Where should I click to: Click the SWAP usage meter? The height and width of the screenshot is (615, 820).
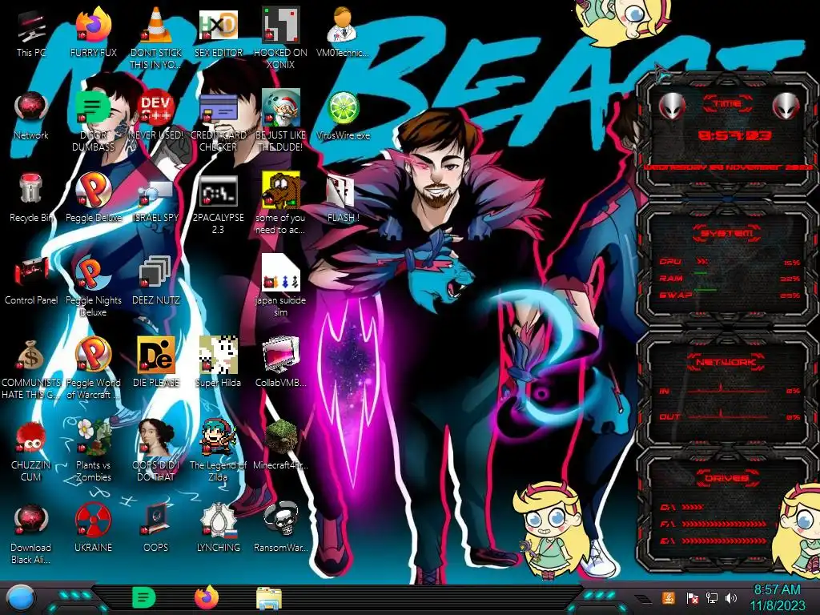tap(730, 295)
